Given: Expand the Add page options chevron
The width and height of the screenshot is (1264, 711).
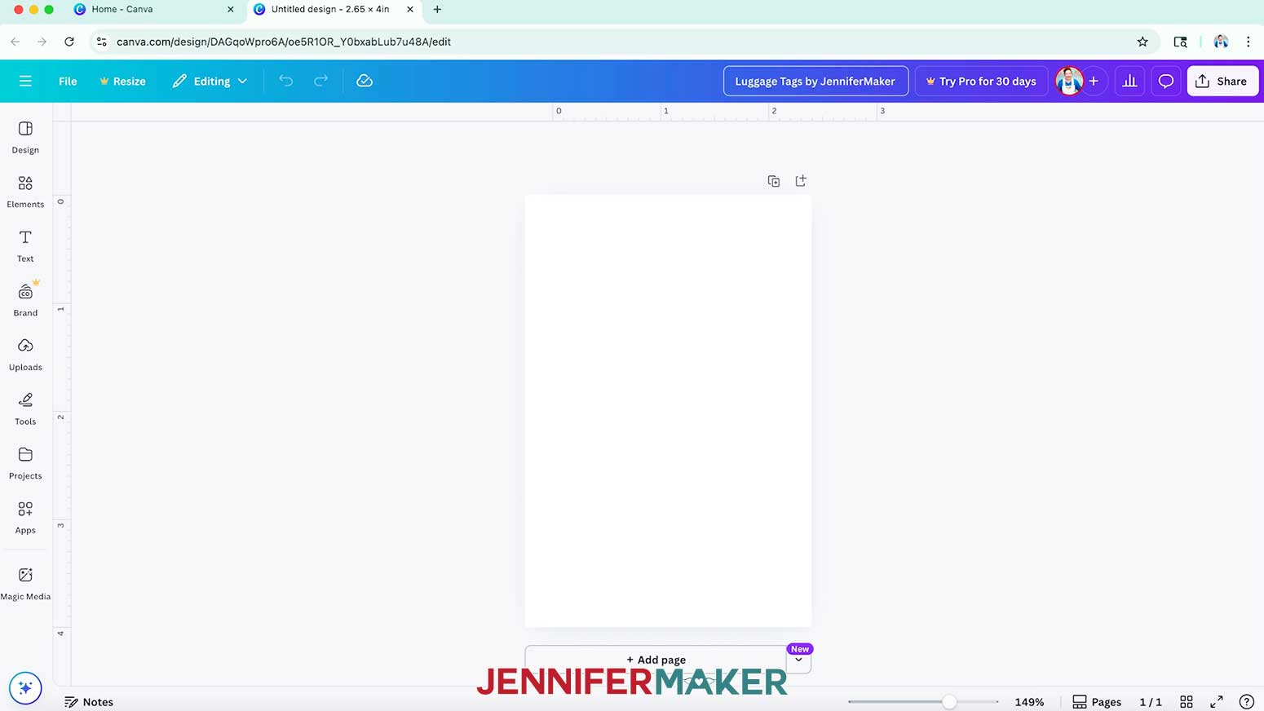Looking at the screenshot, I should (798, 660).
